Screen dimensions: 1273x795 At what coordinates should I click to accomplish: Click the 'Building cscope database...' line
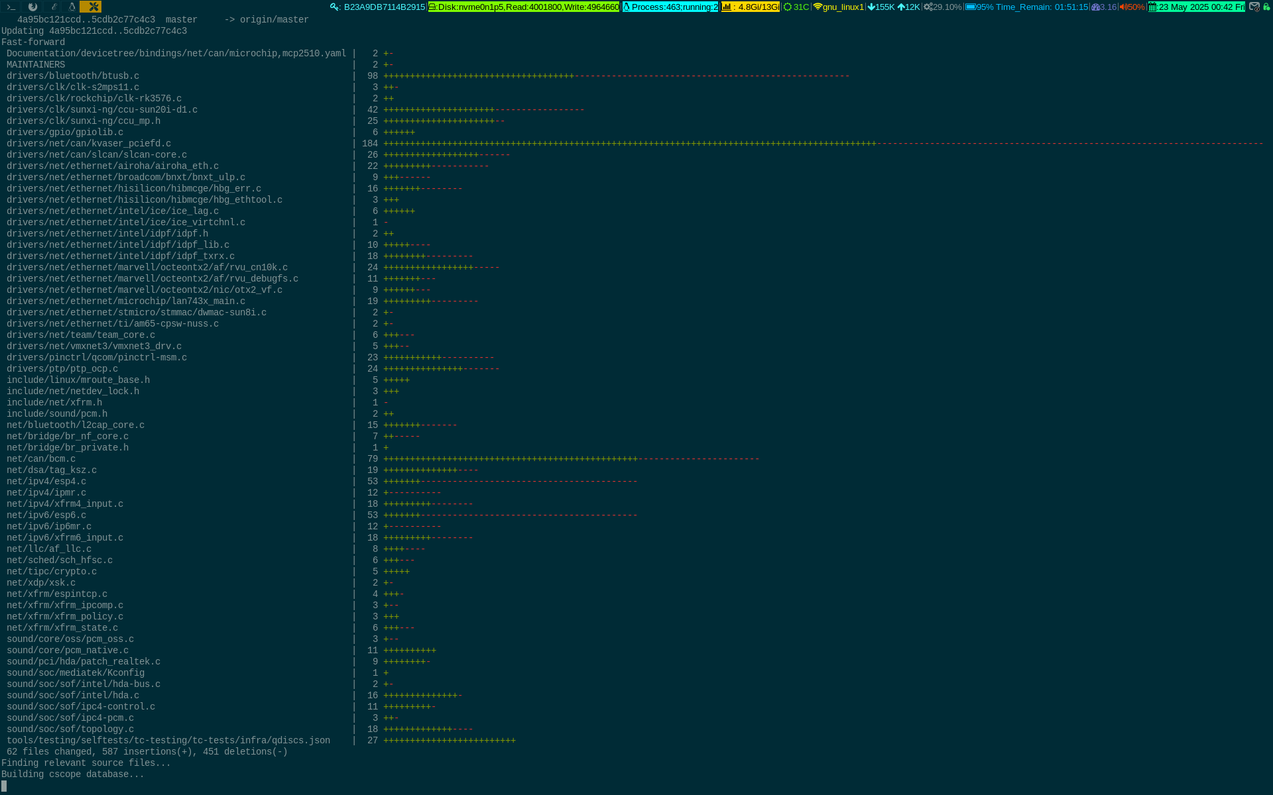pyautogui.click(x=73, y=774)
